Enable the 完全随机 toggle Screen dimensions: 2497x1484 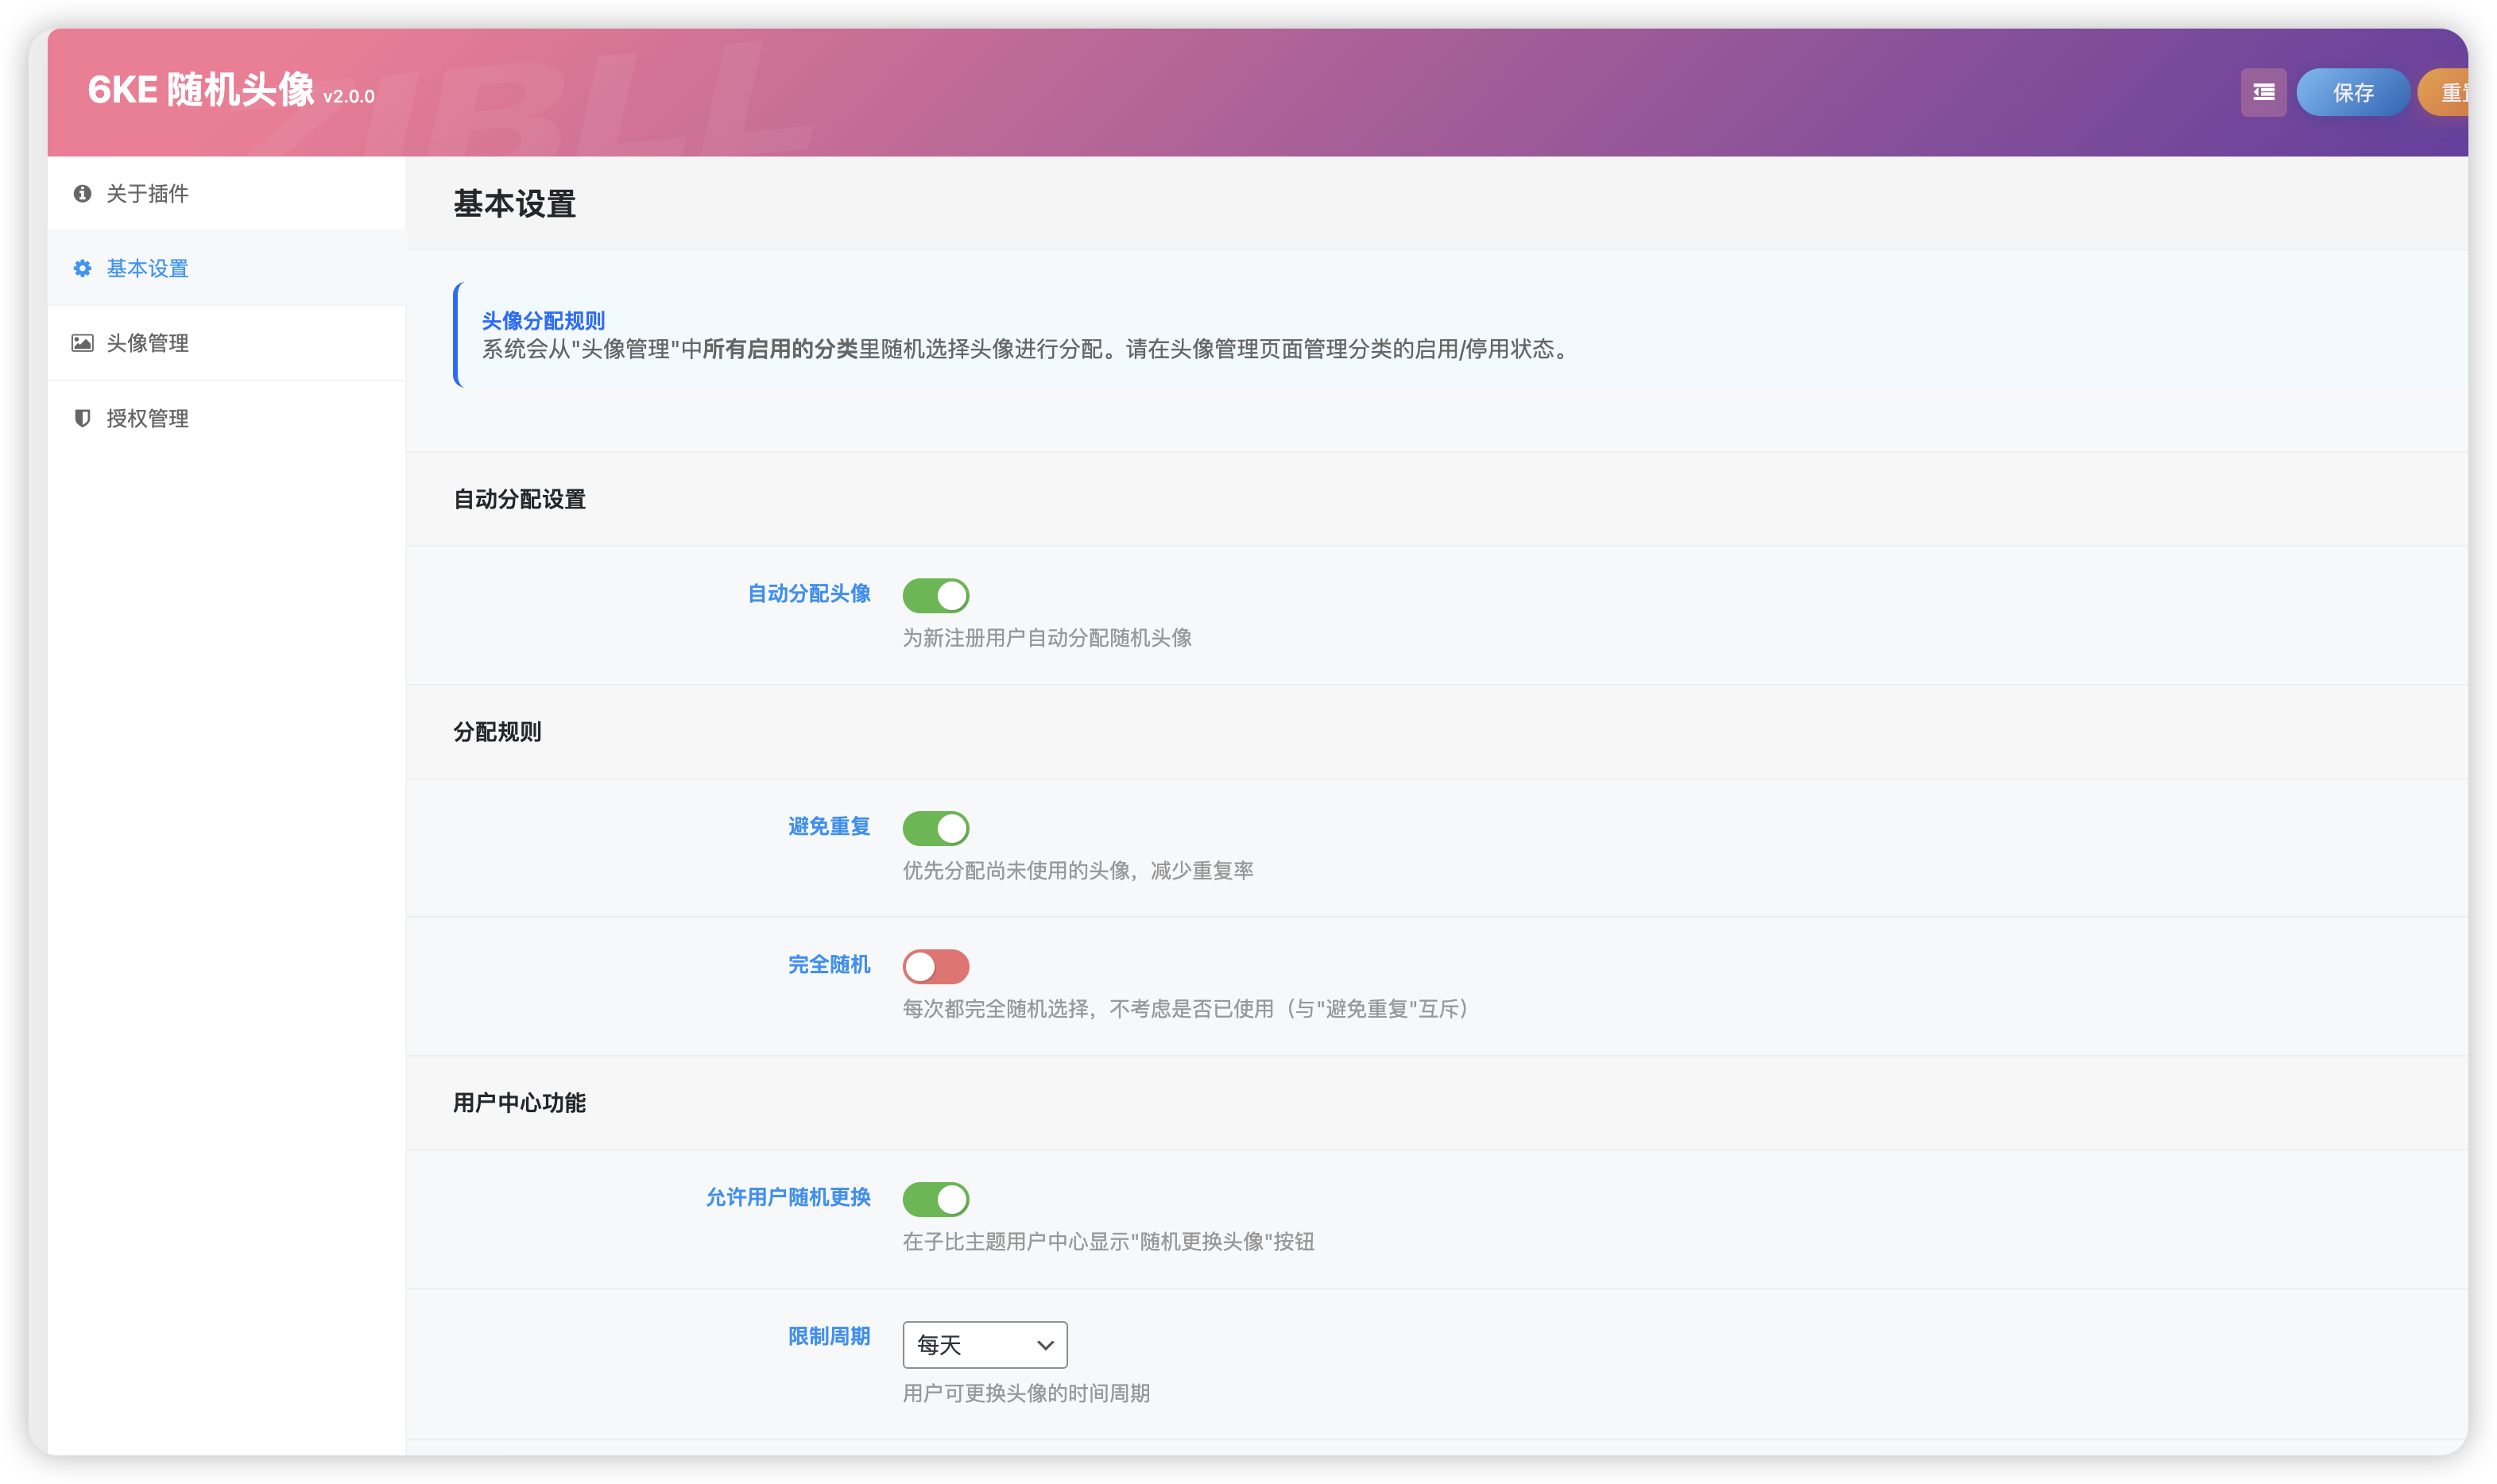tap(936, 966)
